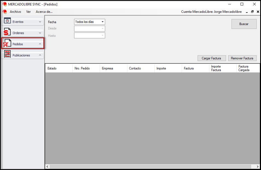This screenshot has width=261, height=170.
Task: Expand the Ordenes section chevron
Action: [40, 33]
